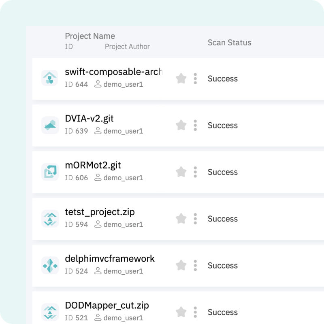Click the Success status of delphimvcframework

222,265
